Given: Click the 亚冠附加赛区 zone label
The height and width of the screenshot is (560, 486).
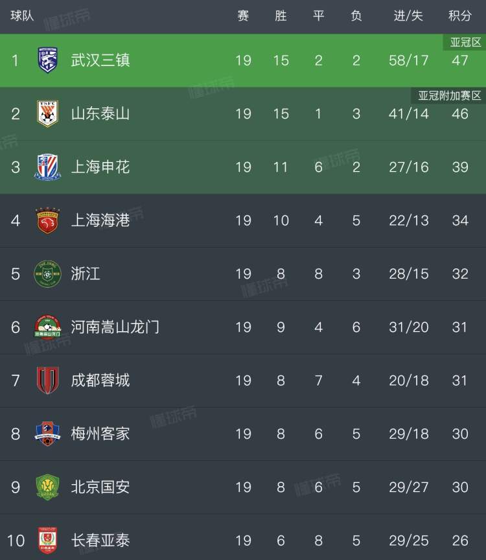Looking at the screenshot, I should click(x=449, y=95).
